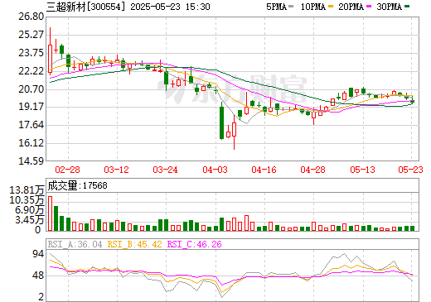Click the price axis label 16.12

31,143
